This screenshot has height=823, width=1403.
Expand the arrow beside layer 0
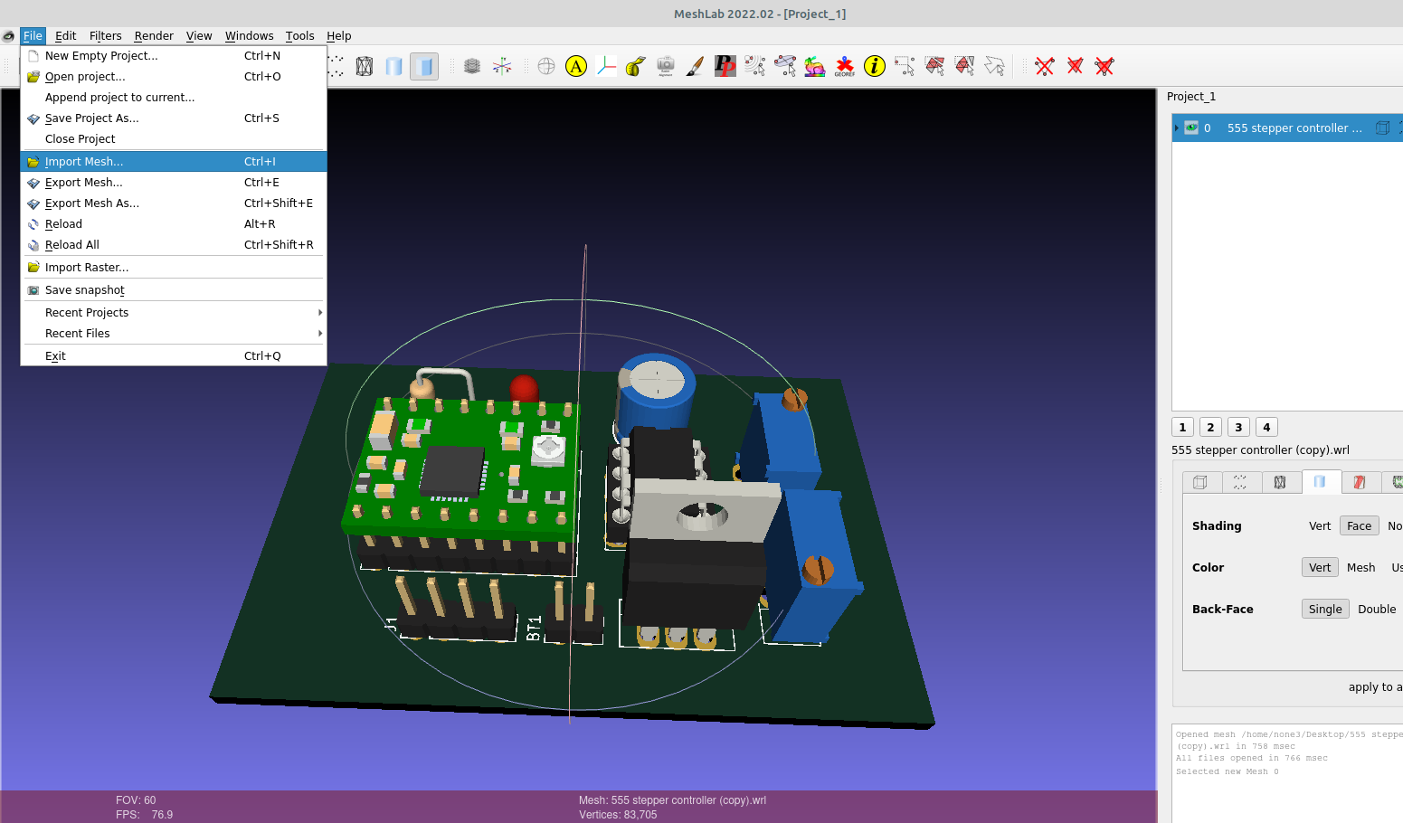point(1176,128)
